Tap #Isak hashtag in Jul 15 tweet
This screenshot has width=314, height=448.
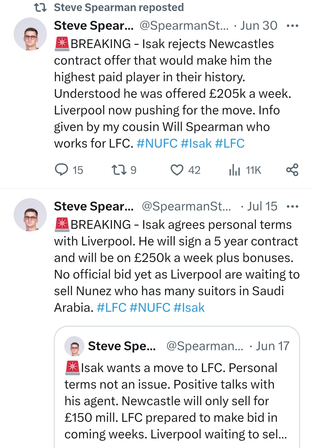pyautogui.click(x=189, y=308)
